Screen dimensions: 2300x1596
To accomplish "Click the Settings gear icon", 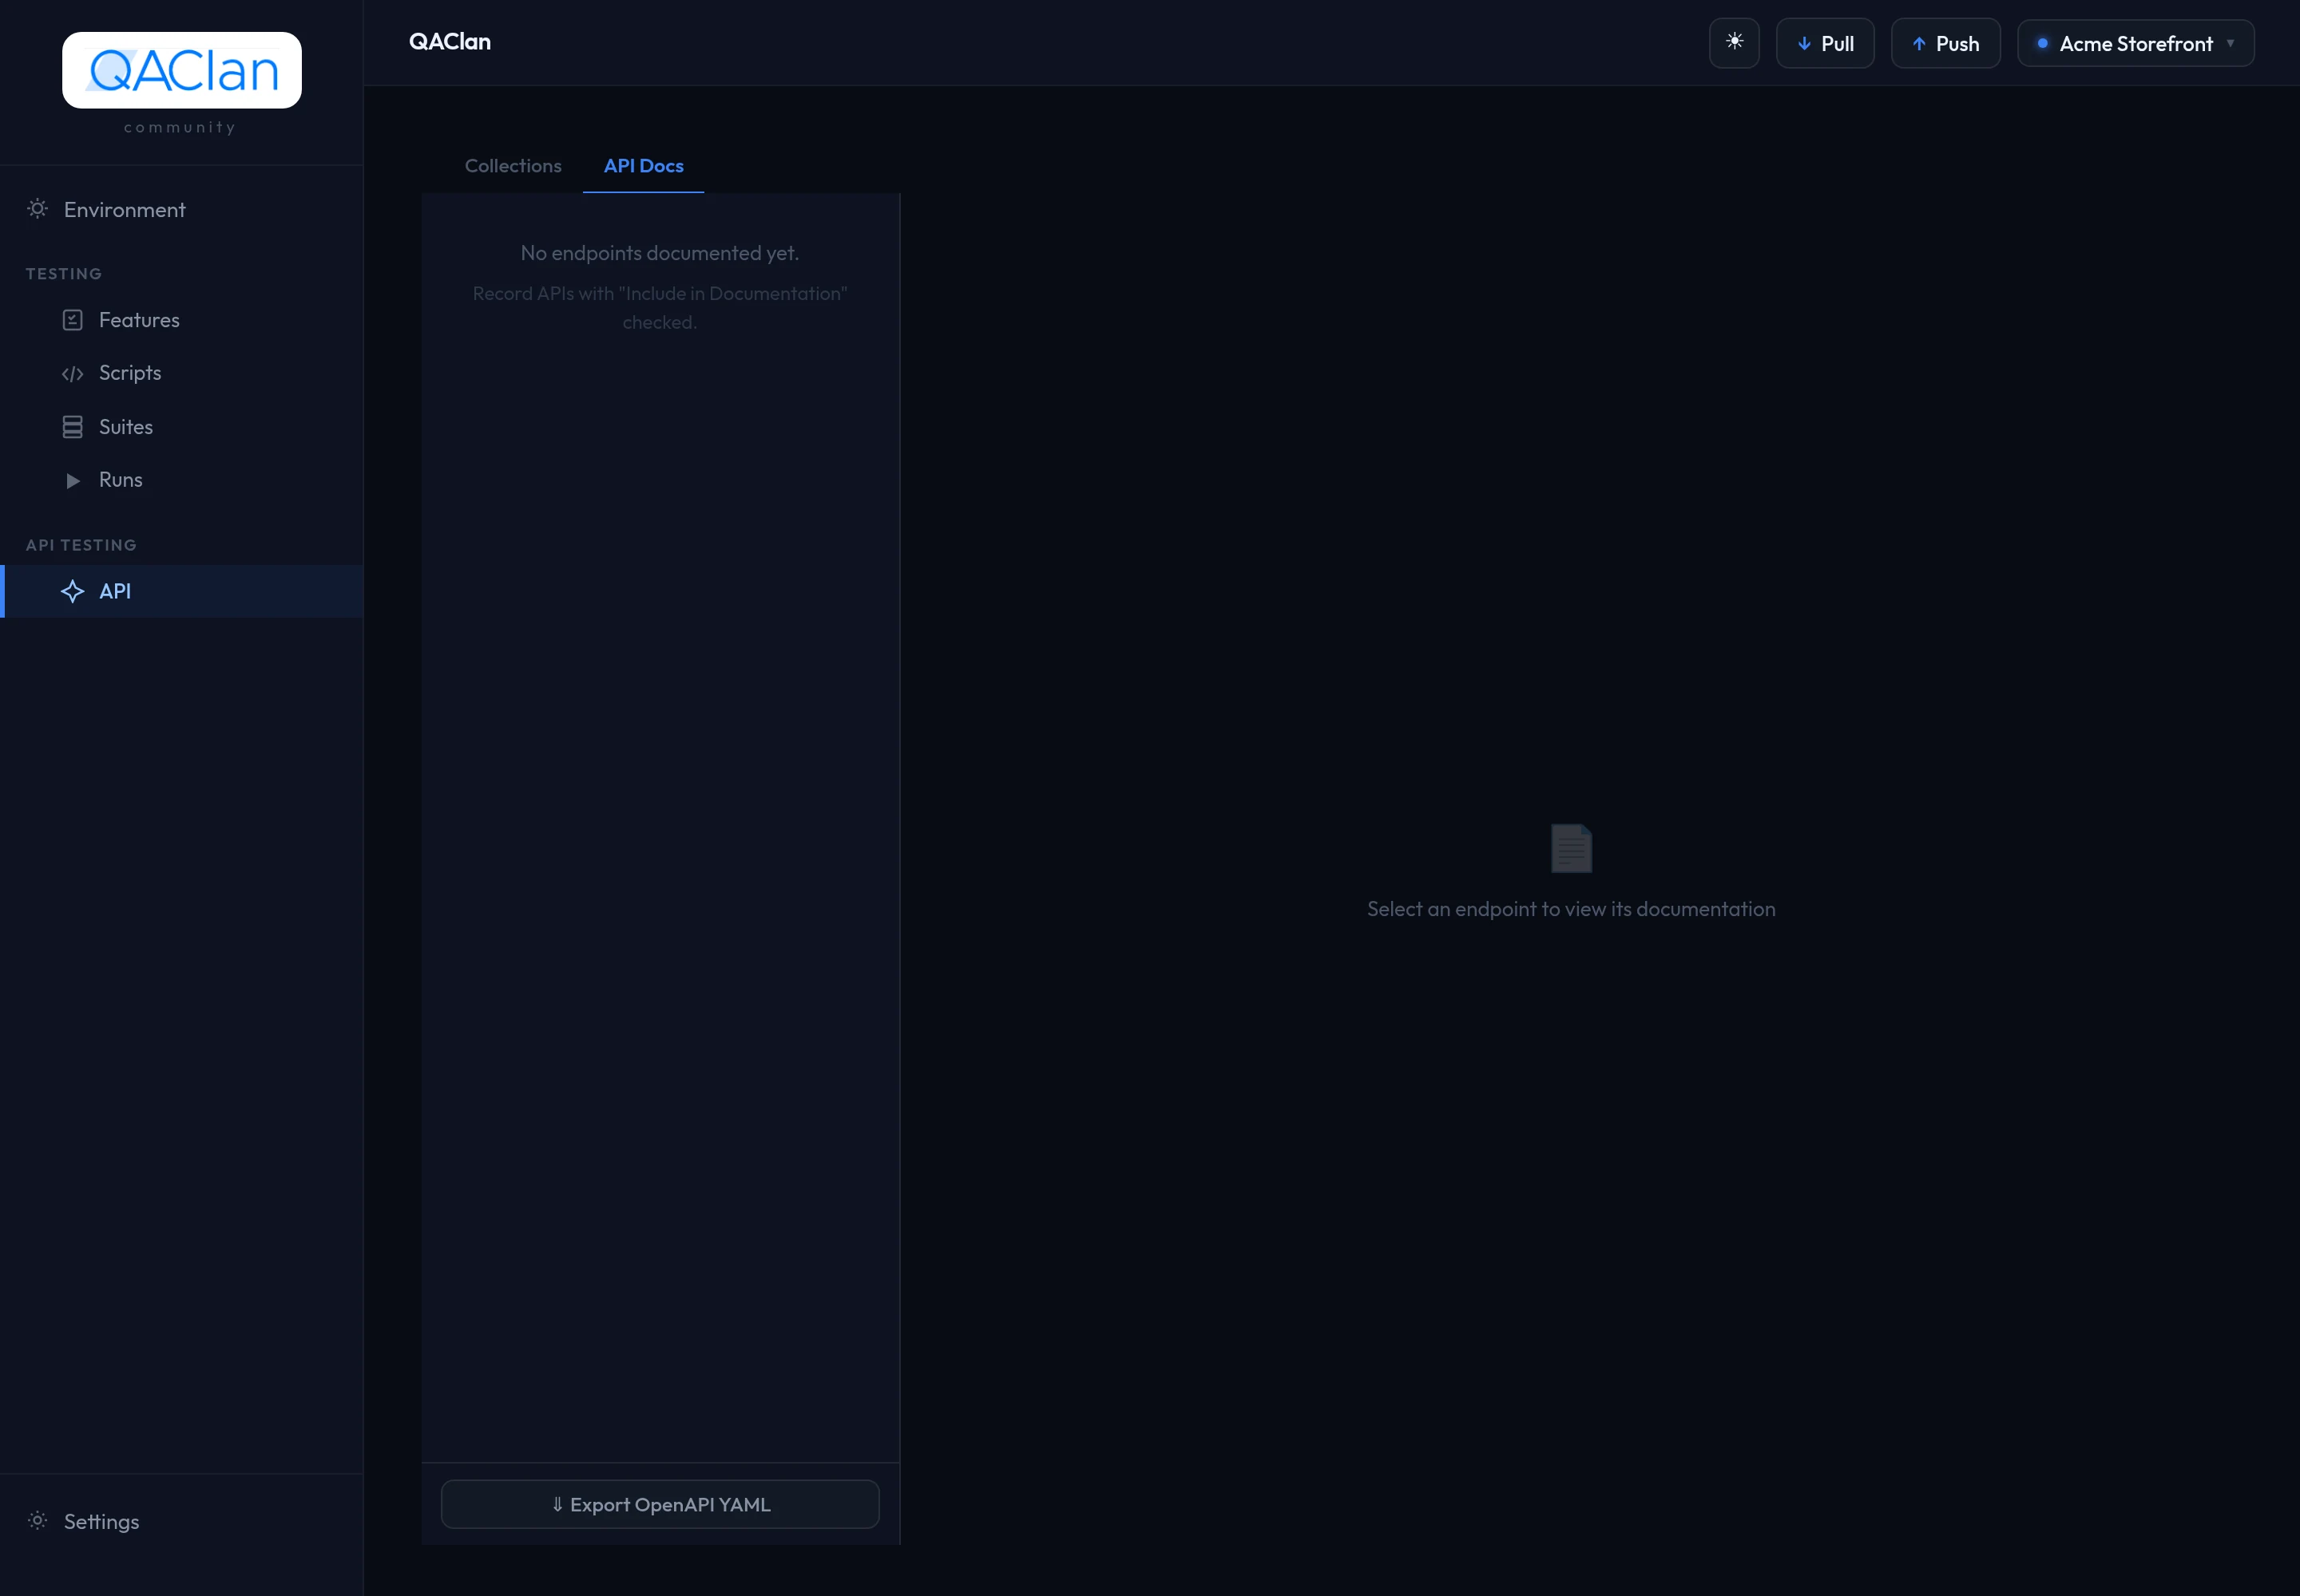I will click(x=37, y=1521).
